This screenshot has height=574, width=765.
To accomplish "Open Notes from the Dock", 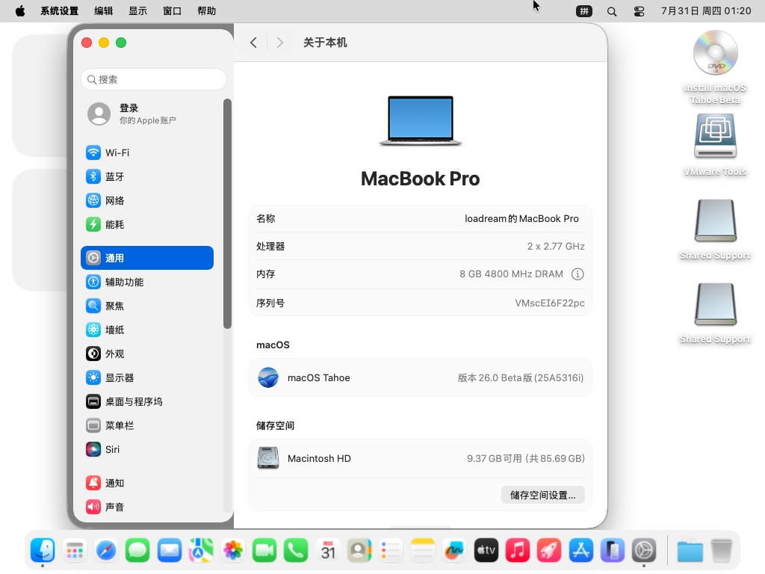I will coord(423,551).
